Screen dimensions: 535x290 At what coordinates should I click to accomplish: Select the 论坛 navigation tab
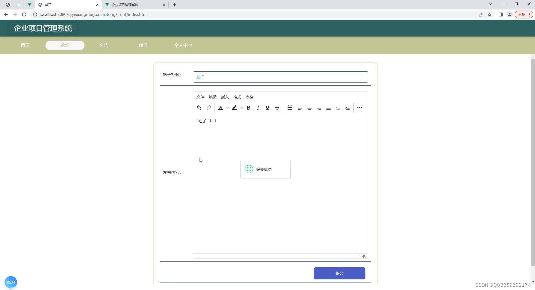[65, 45]
